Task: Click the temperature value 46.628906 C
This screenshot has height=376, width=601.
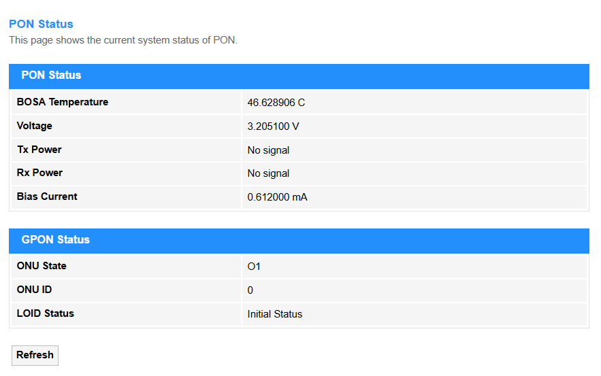Action: coord(276,103)
